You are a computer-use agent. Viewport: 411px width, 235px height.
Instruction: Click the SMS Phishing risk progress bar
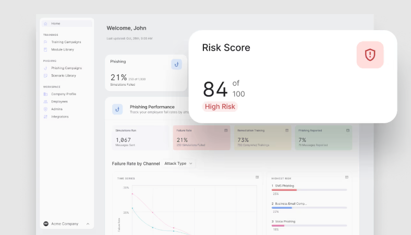click(309, 190)
